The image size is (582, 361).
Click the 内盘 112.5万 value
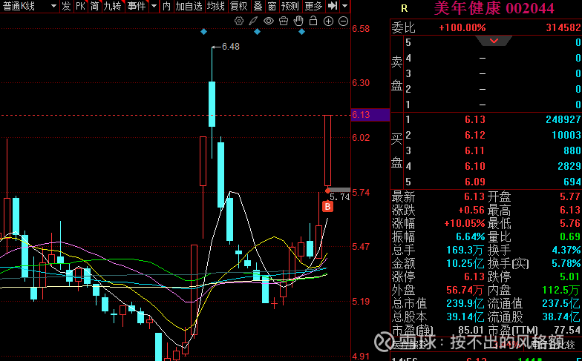tap(561, 291)
